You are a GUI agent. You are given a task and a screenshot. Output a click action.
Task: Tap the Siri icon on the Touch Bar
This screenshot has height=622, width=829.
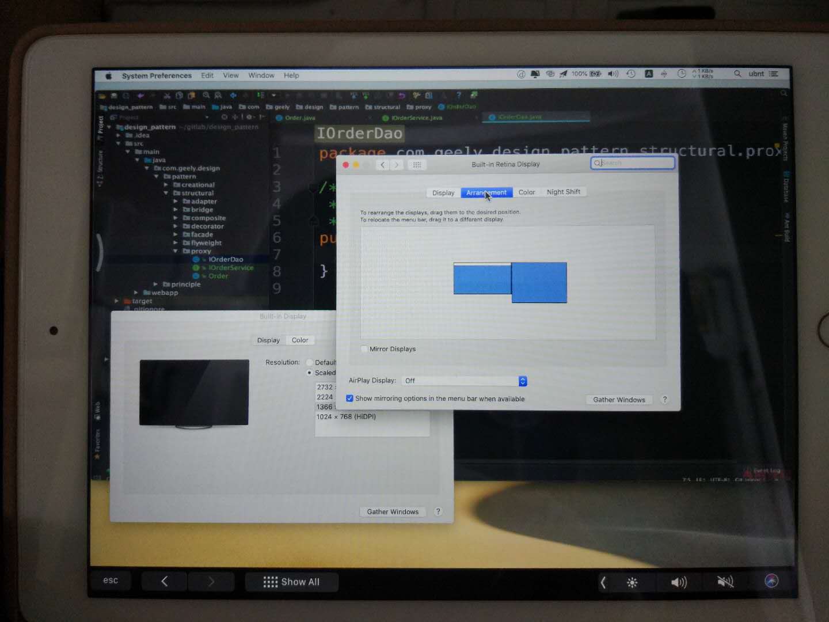click(x=771, y=581)
